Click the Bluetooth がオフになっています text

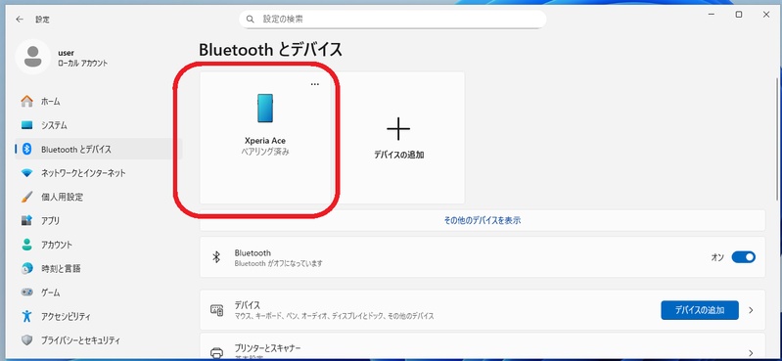[x=278, y=263]
